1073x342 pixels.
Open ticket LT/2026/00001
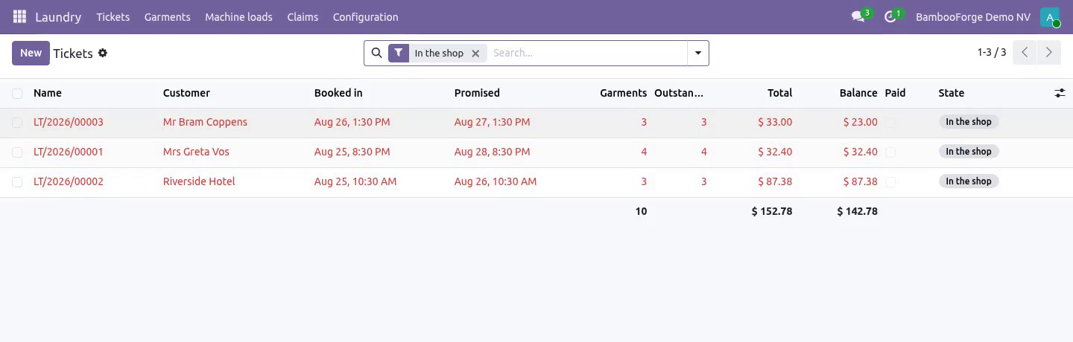[x=69, y=152]
